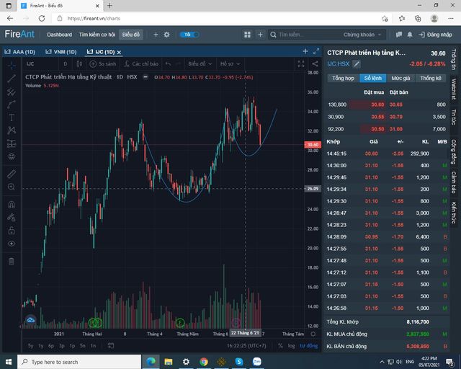
Task: Activate the zoom in tool
Action: coord(12,187)
